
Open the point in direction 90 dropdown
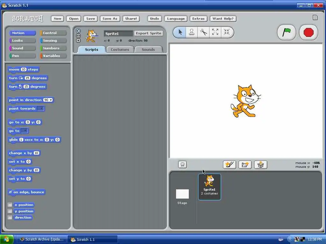click(51, 100)
